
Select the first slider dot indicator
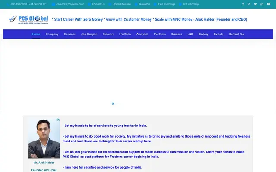point(113,104)
